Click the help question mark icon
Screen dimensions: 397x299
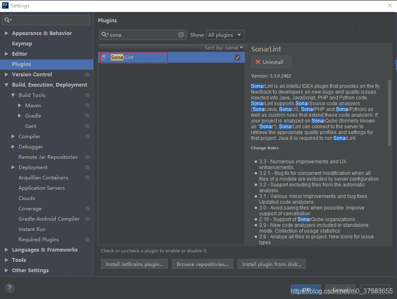(x=9, y=288)
